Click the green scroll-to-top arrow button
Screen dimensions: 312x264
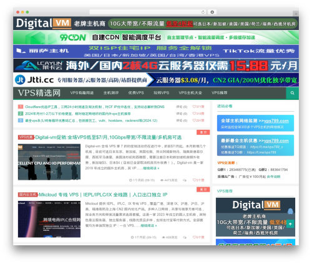pyautogui.click(x=290, y=224)
